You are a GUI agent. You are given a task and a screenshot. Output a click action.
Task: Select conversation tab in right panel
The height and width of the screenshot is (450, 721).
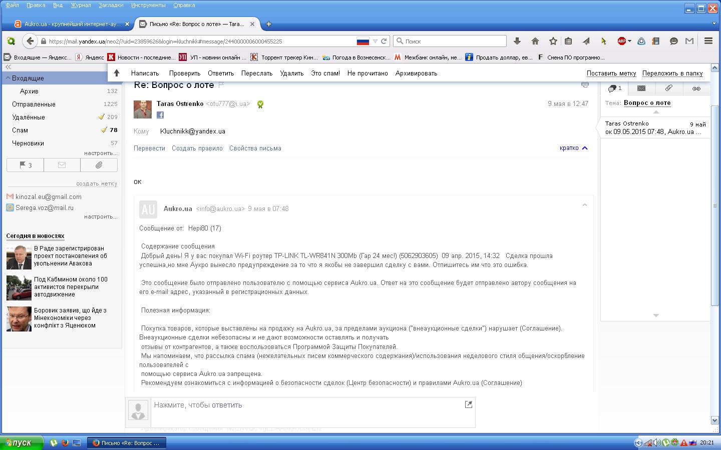tap(615, 88)
